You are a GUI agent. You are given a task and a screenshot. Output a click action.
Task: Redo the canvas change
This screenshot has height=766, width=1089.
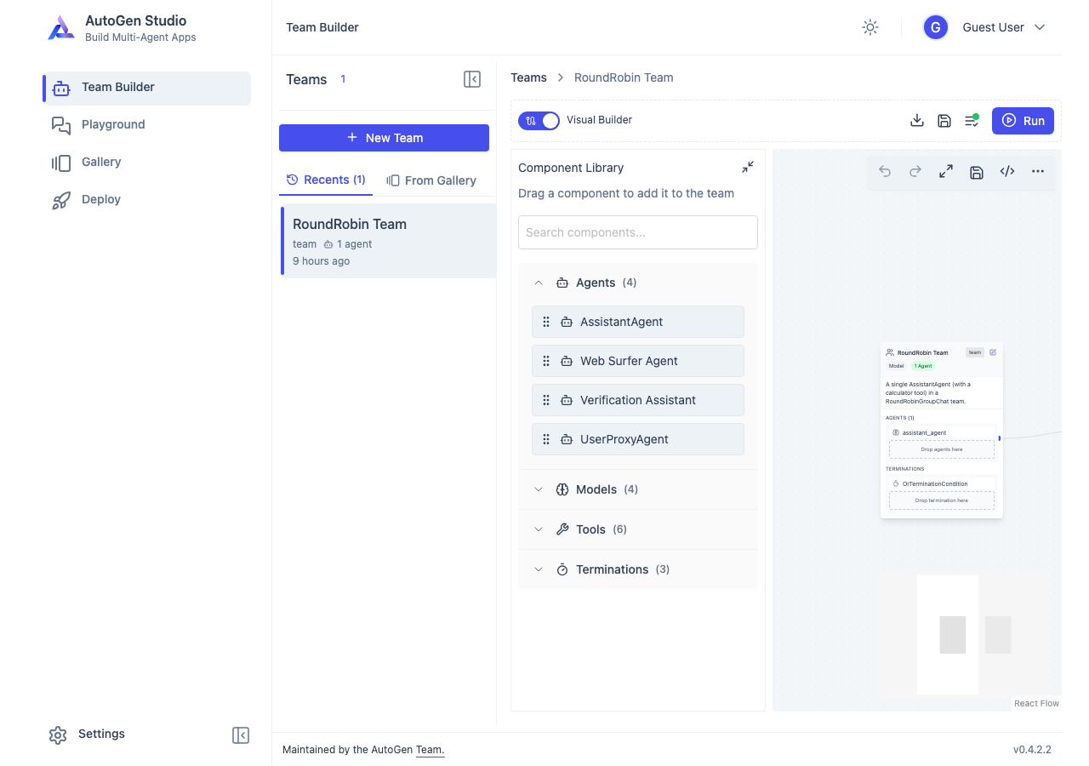click(915, 171)
